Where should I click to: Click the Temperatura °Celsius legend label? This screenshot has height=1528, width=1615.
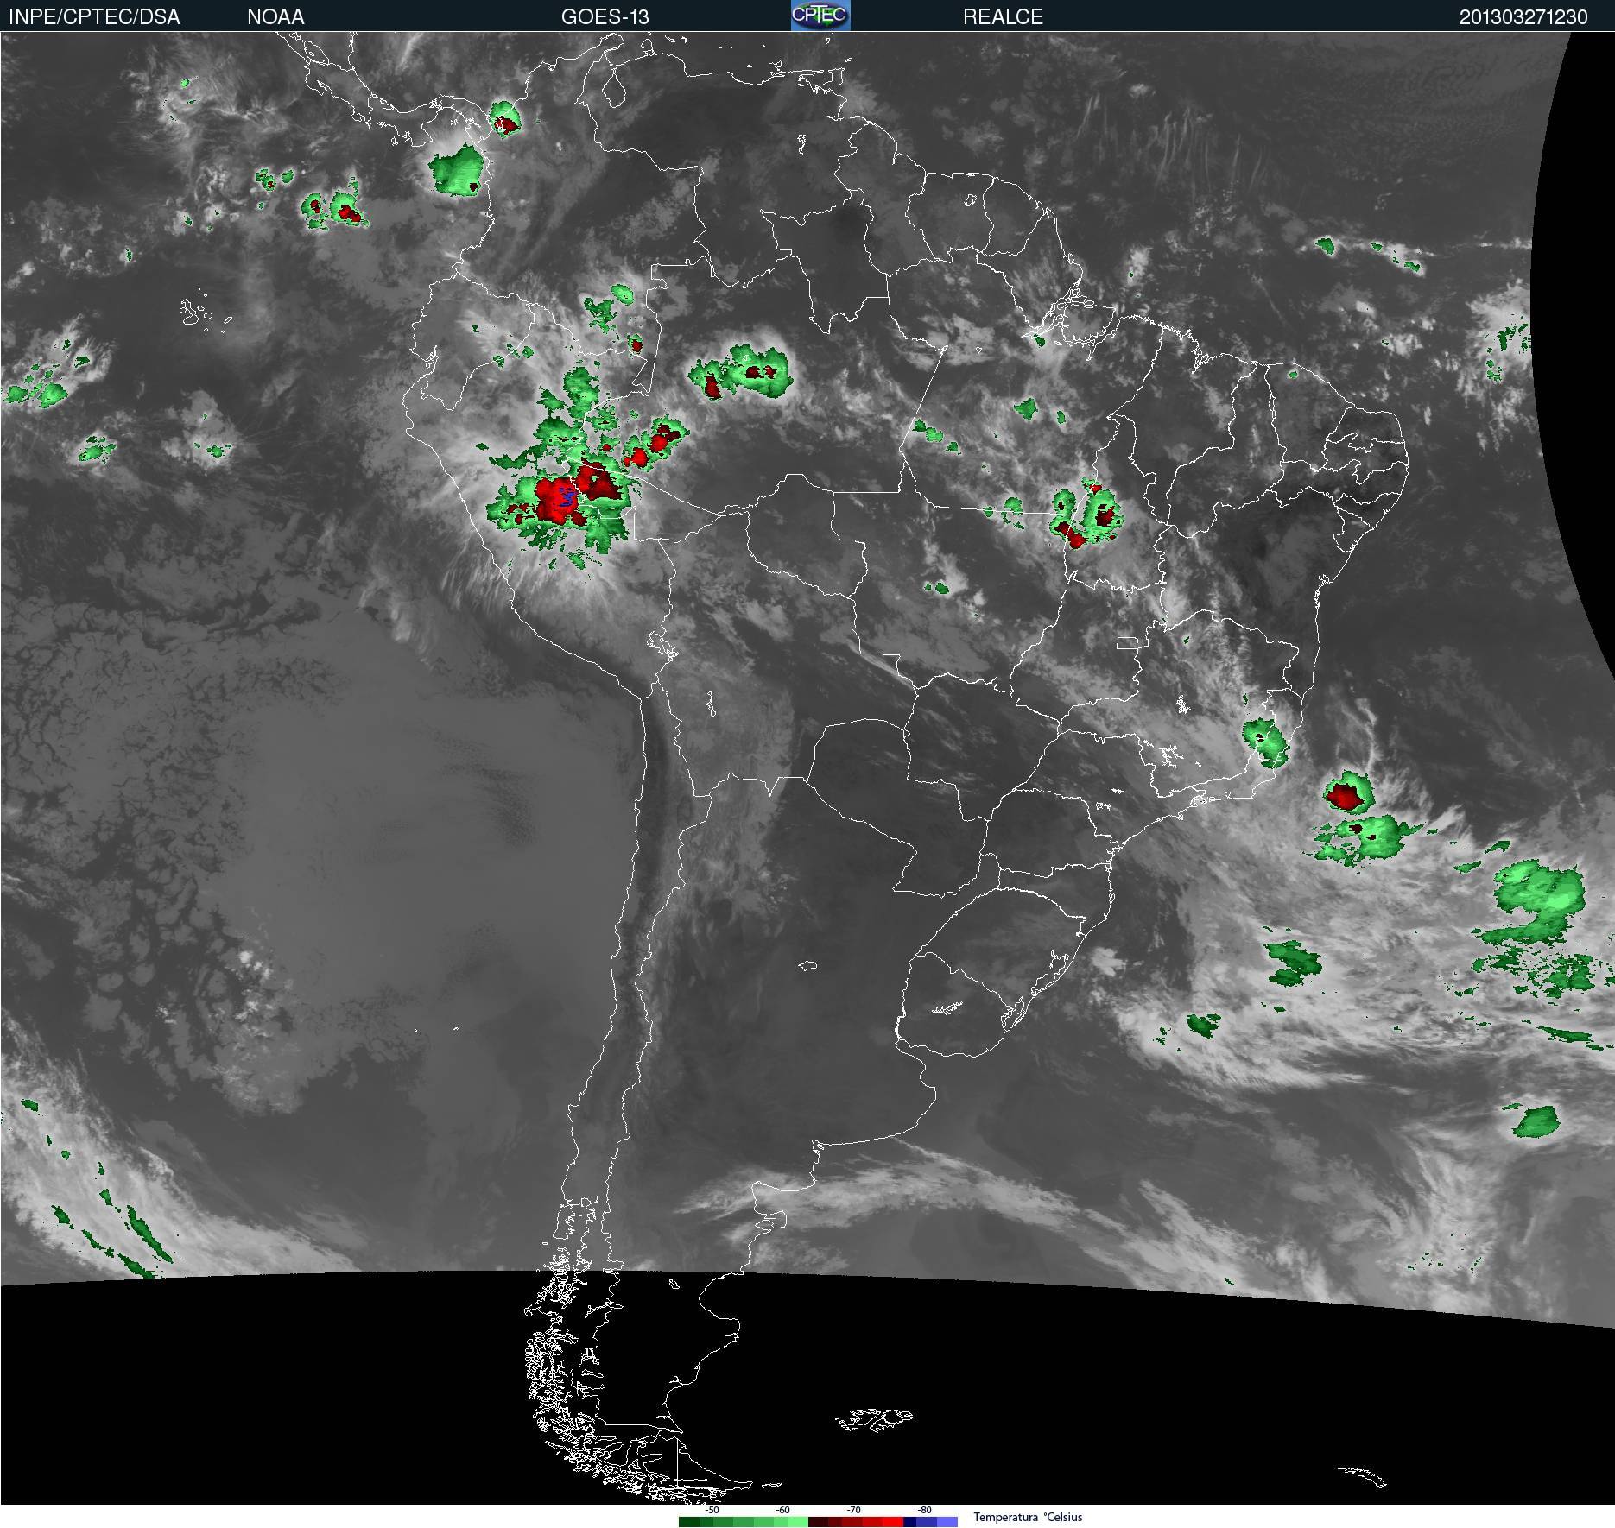(x=1028, y=1517)
